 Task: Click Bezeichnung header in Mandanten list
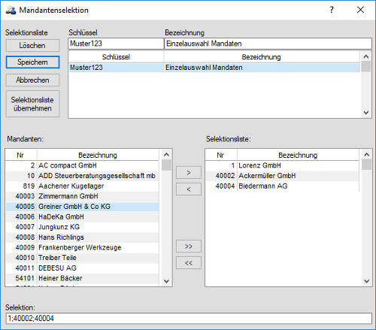98,156
